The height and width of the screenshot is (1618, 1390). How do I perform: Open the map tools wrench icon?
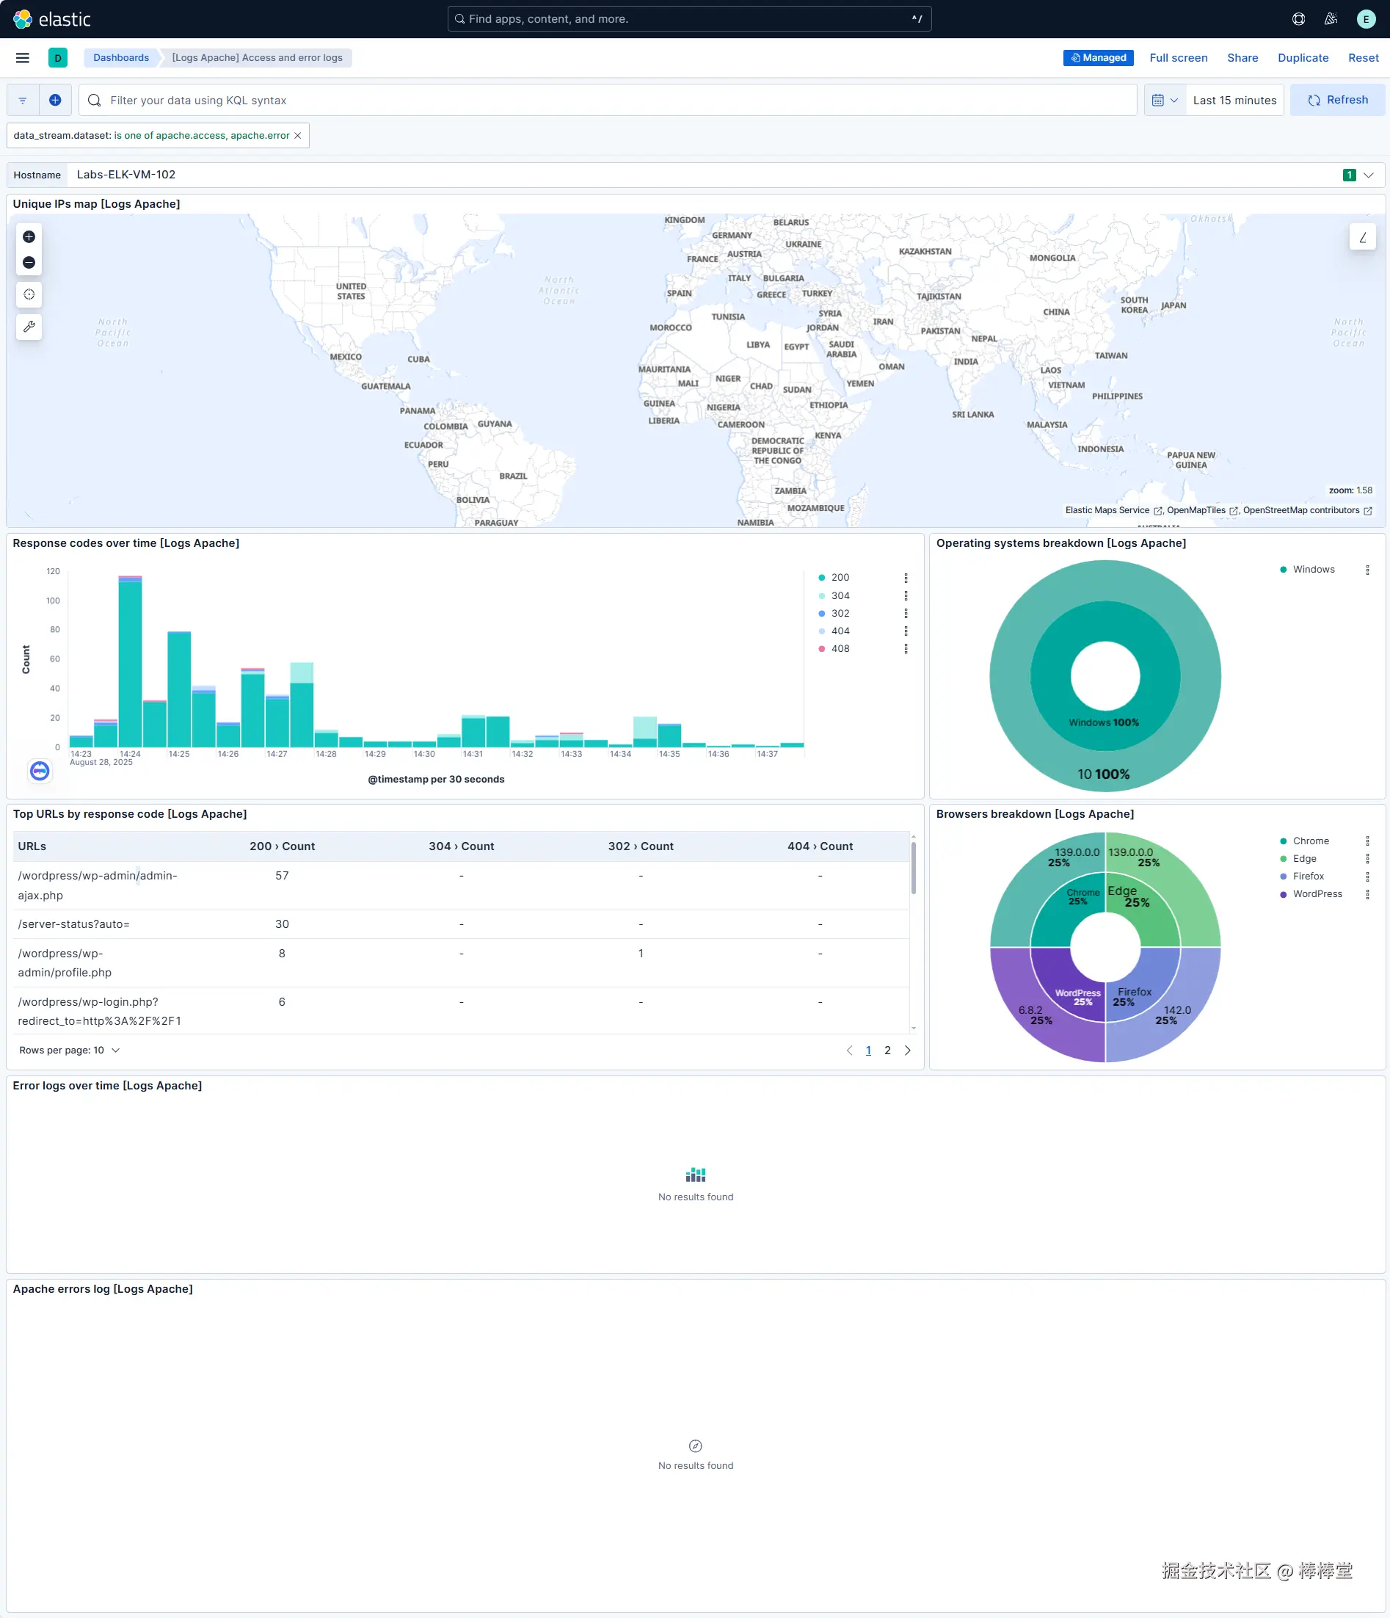click(x=29, y=327)
